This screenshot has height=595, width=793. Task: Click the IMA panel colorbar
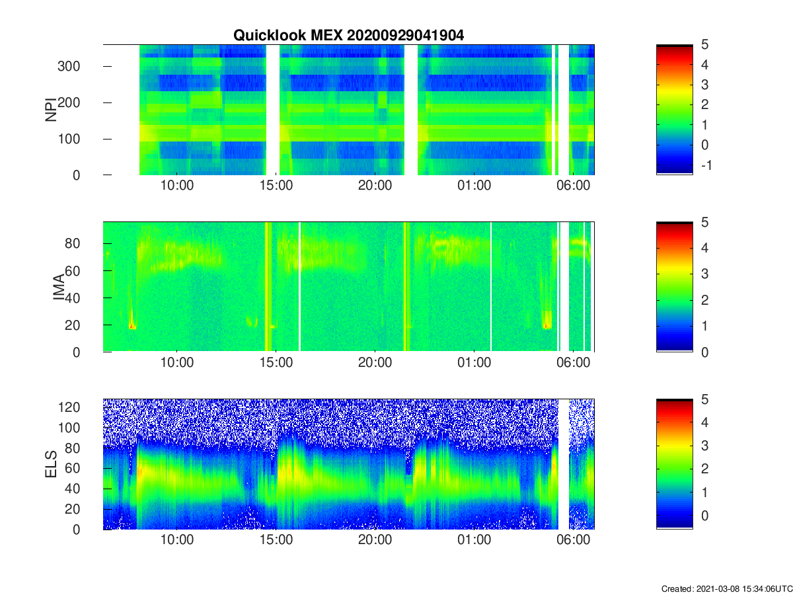(674, 286)
